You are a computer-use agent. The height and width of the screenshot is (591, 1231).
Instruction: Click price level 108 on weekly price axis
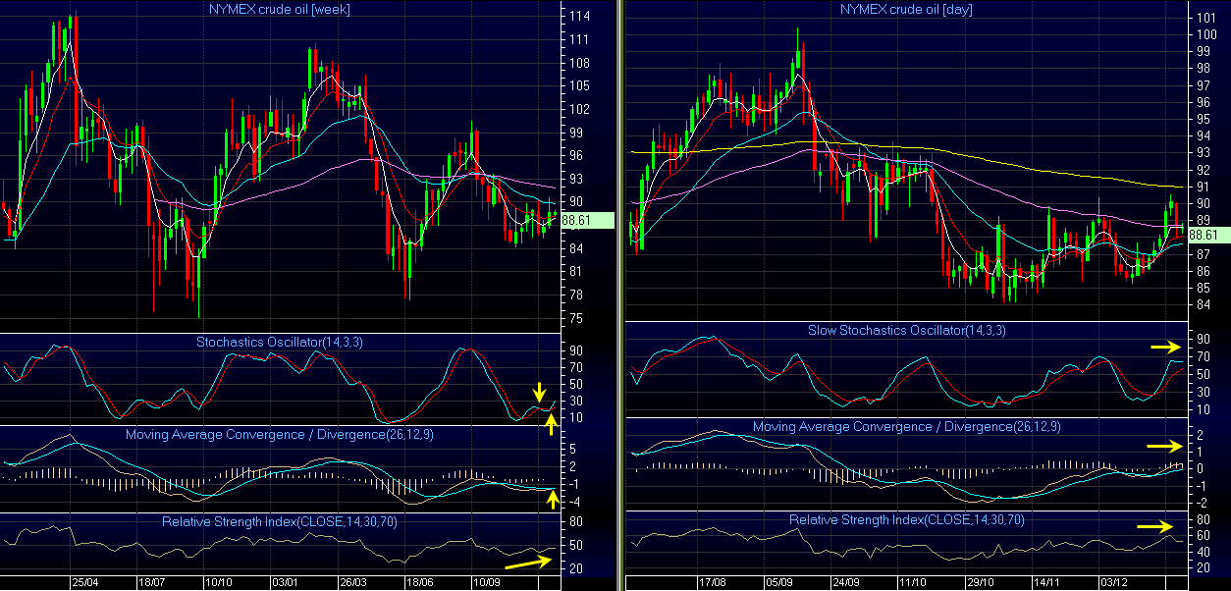pyautogui.click(x=578, y=64)
